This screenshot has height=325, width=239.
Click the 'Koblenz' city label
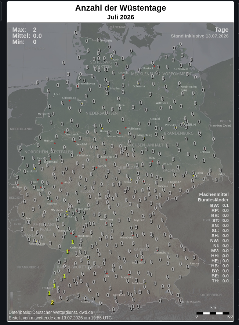click(52, 204)
